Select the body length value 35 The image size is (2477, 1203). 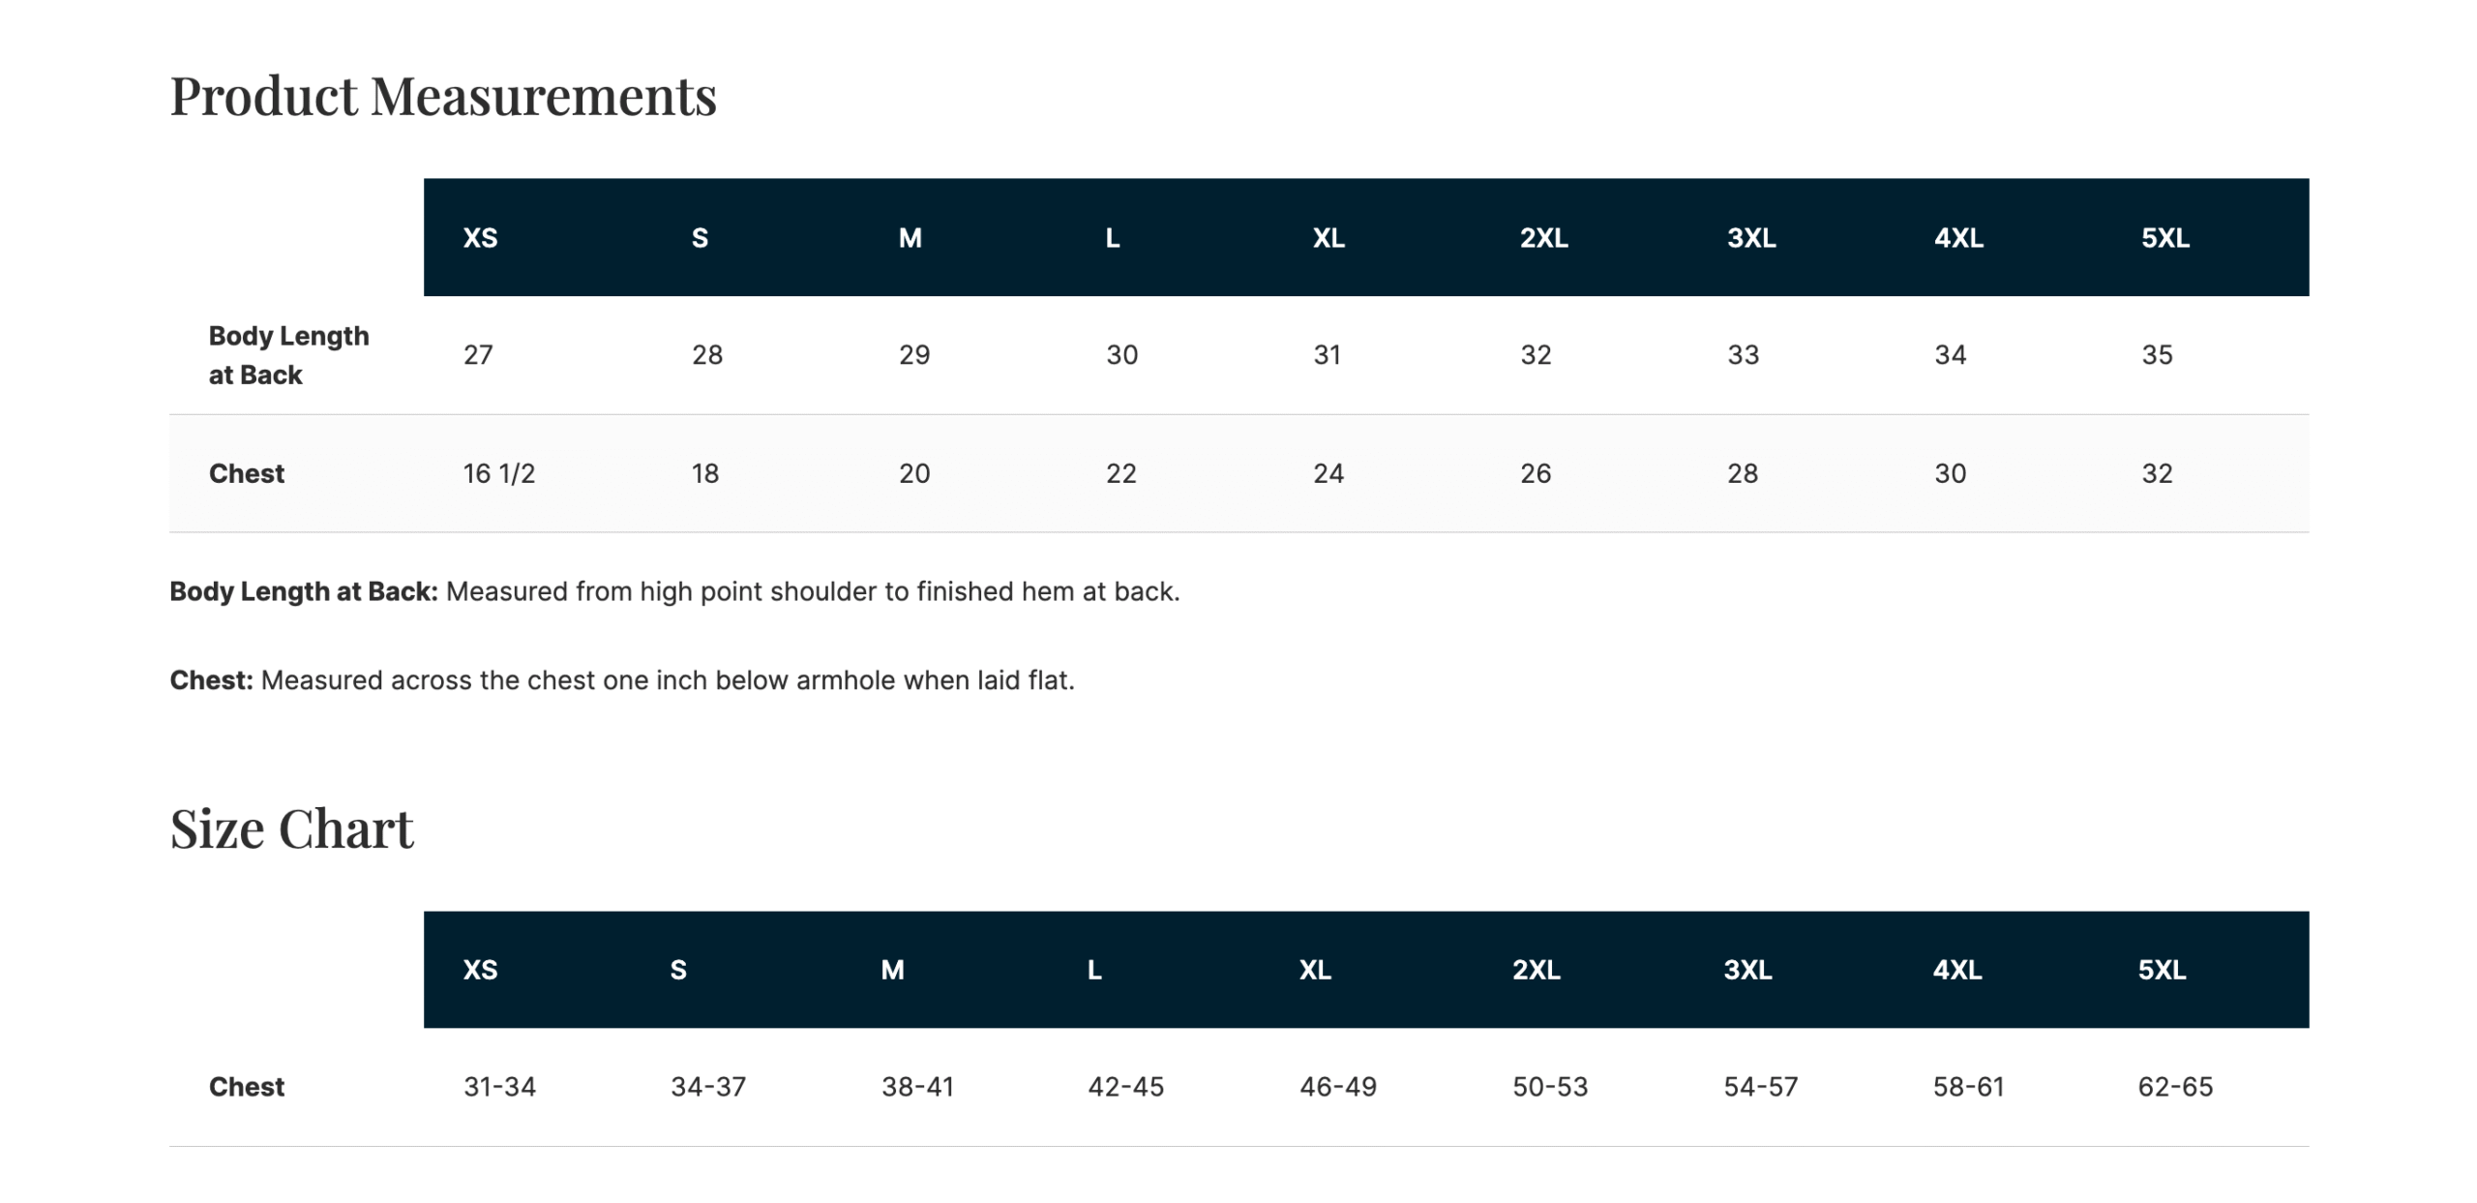[x=2157, y=355]
